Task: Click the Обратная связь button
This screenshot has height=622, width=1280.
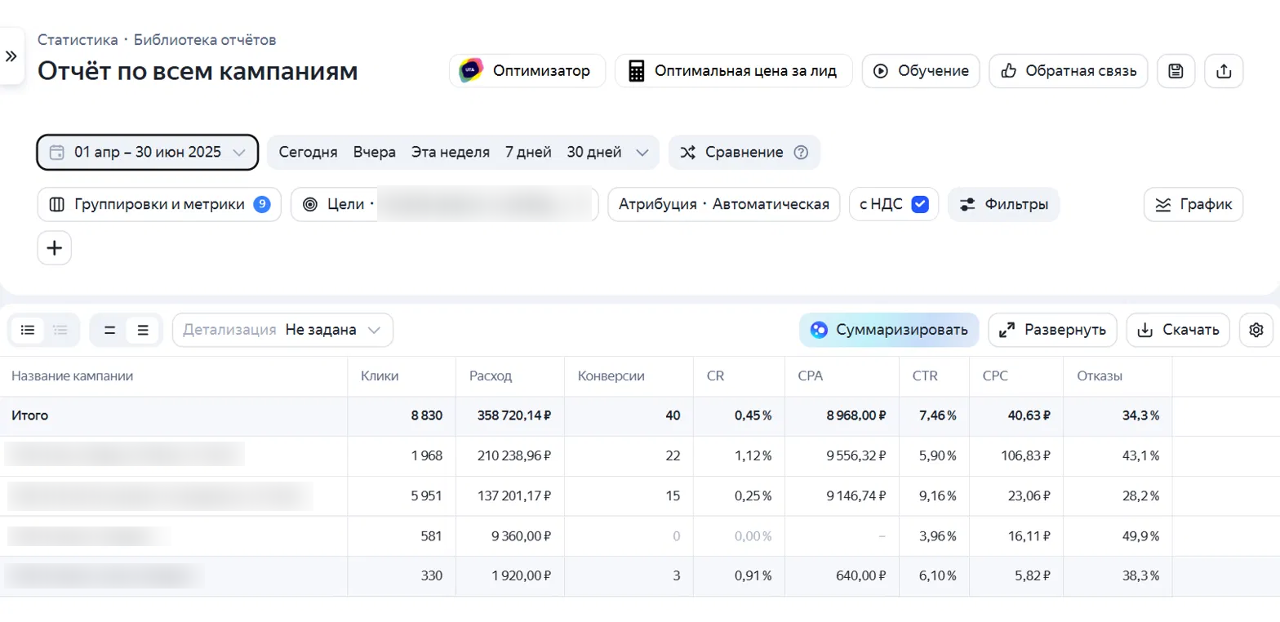Action: [1069, 71]
